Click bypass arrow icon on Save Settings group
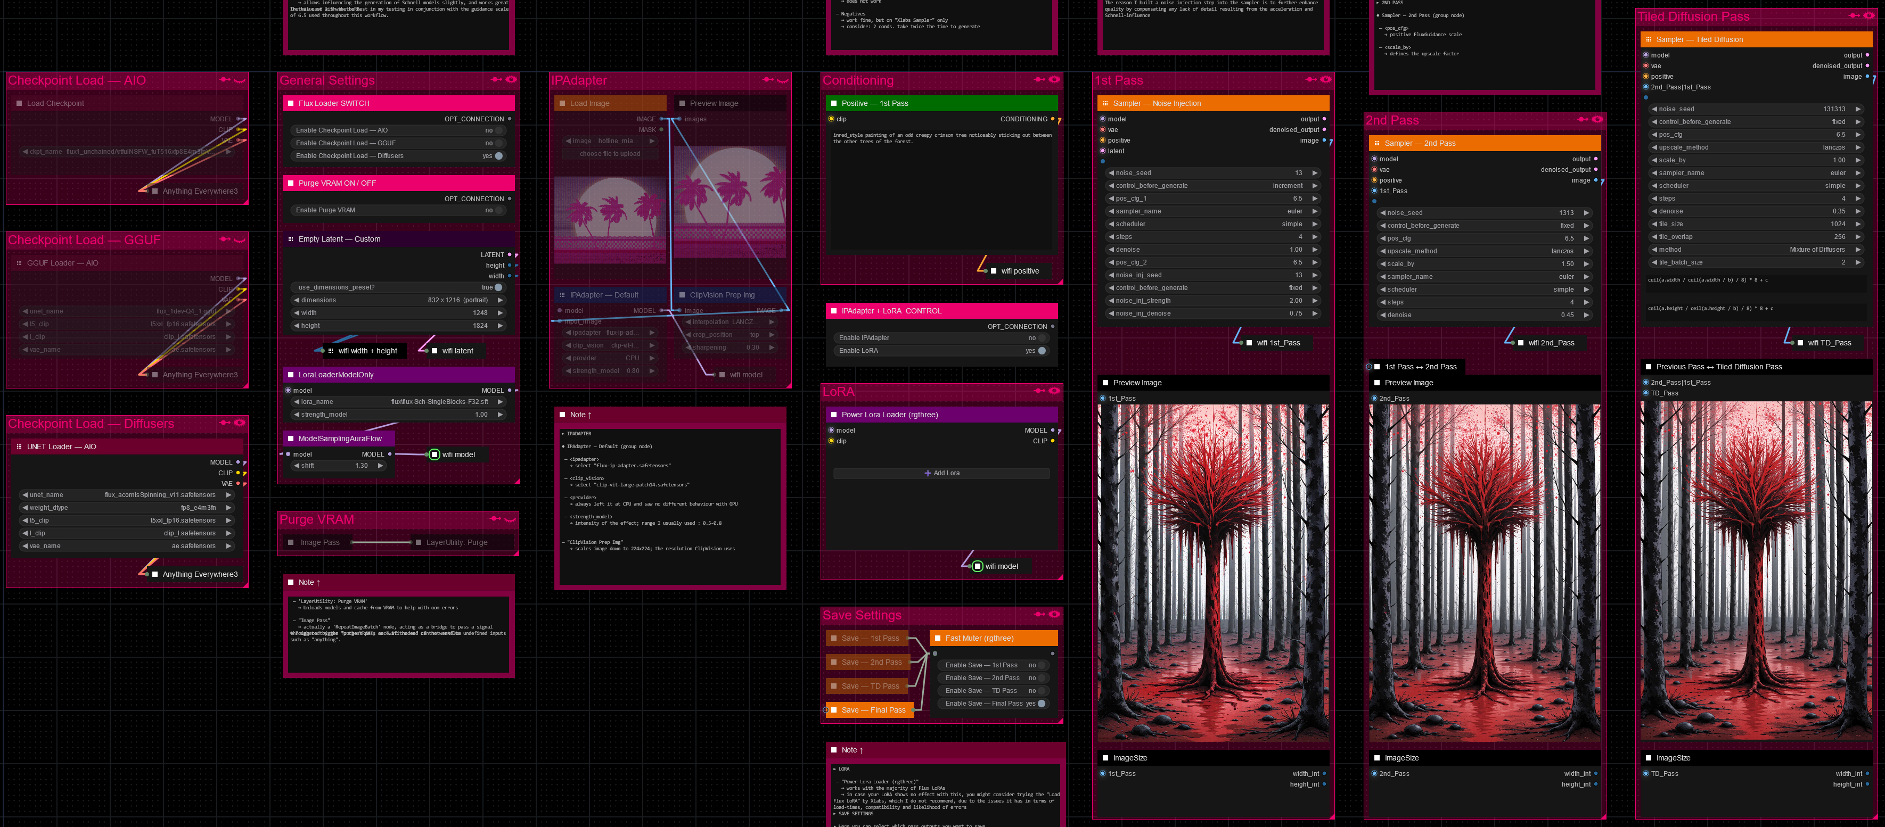Viewport: 1885px width, 827px height. click(x=1040, y=614)
